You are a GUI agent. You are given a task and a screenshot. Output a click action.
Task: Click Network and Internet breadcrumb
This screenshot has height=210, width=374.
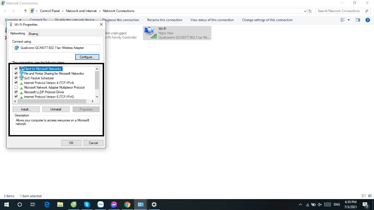tap(81, 11)
